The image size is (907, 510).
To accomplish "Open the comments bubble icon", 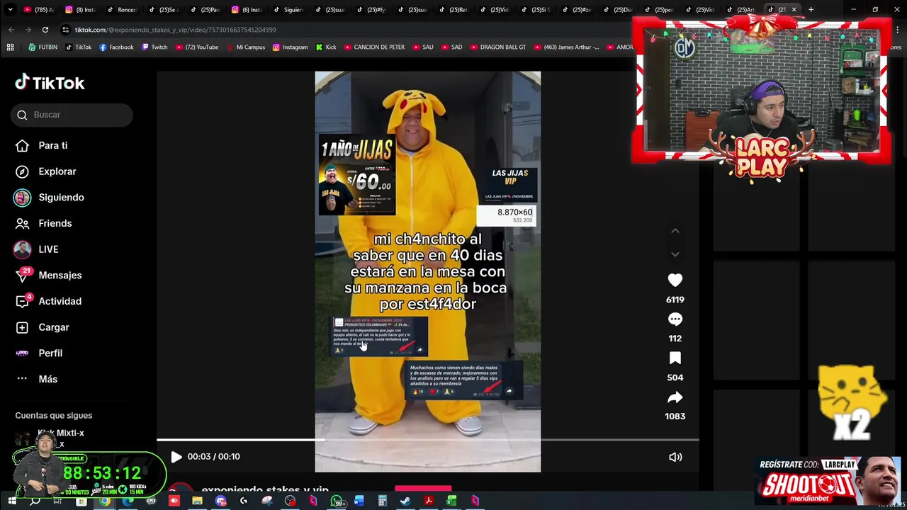I will 675,319.
